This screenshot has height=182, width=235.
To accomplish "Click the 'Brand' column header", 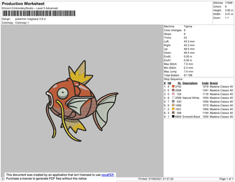I will tap(213, 83).
